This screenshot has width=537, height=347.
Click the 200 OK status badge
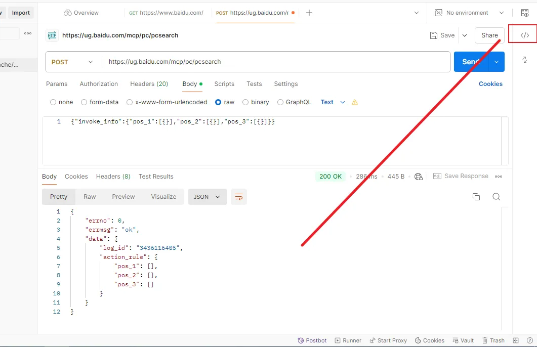coord(331,177)
